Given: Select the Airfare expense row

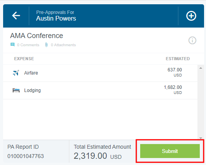Looking at the screenshot, I should pyautogui.click(x=100, y=73).
